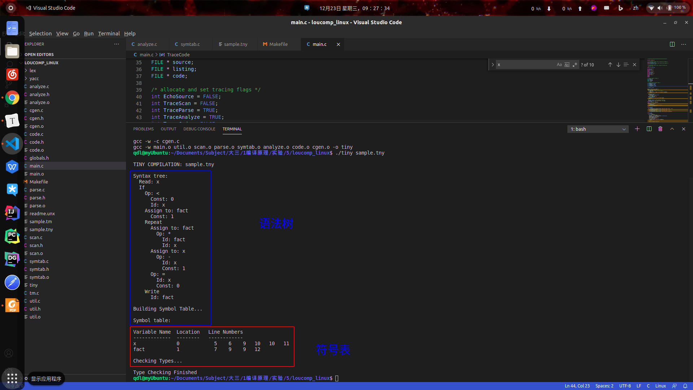
Task: Switch to the sample.tny tab
Action: point(235,44)
